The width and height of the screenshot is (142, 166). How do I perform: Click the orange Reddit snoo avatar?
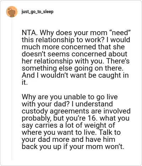coord(12,12)
